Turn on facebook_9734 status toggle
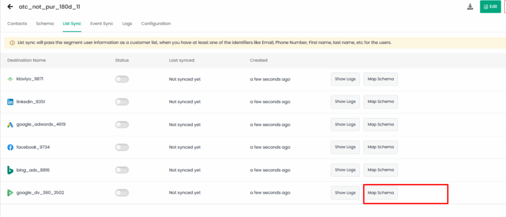506x217 pixels. pos(122,147)
